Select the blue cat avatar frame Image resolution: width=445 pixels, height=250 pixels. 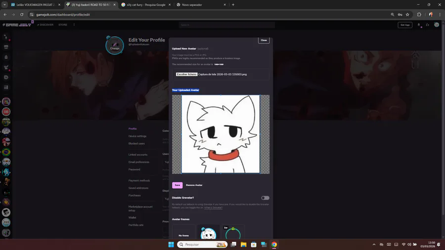[208, 232]
